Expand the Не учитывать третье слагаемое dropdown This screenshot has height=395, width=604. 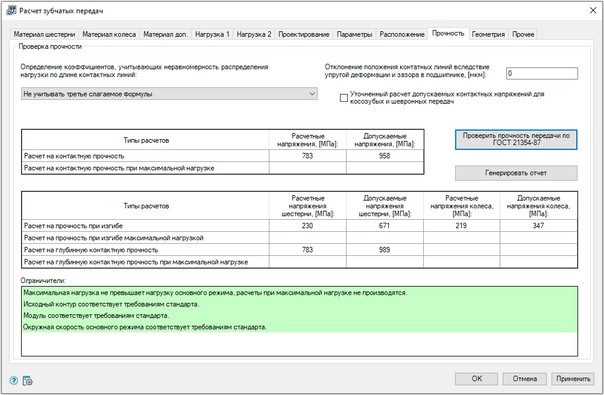169,94
